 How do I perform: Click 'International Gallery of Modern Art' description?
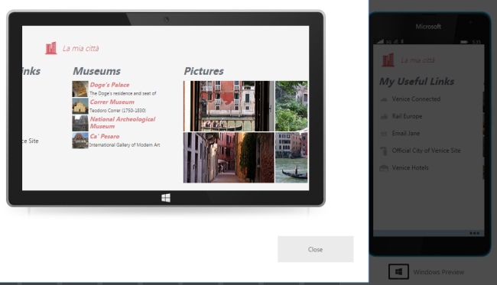click(125, 144)
